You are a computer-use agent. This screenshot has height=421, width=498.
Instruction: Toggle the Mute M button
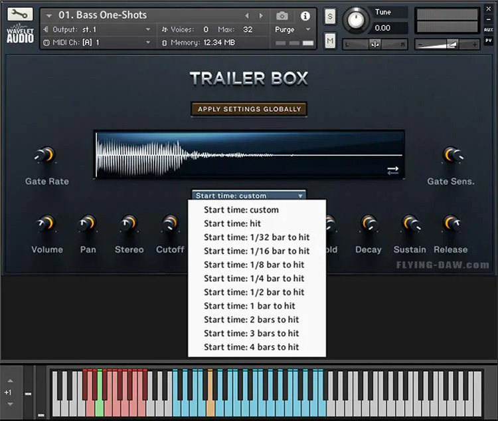[x=330, y=41]
